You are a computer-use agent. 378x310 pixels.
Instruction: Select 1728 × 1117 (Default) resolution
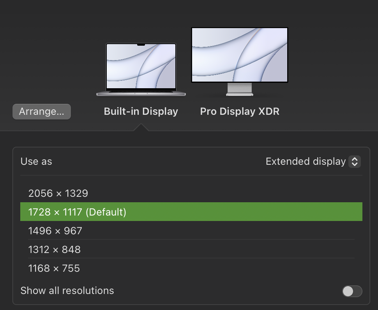pyautogui.click(x=191, y=212)
